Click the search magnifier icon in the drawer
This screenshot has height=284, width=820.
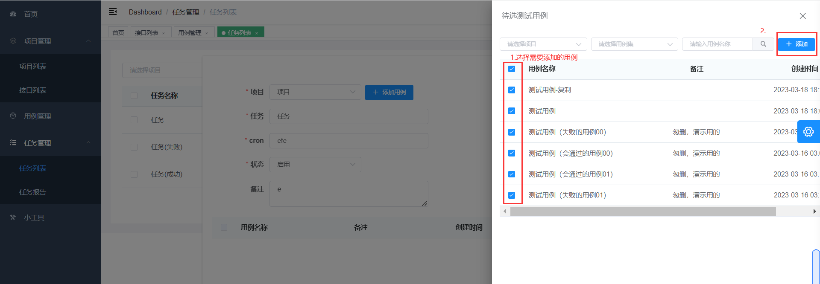[763, 44]
